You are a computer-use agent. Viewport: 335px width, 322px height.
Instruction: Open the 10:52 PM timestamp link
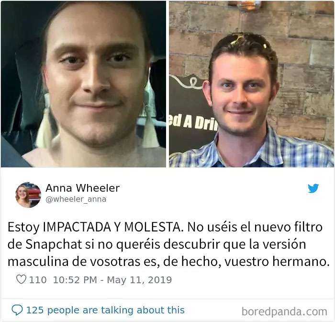[x=75, y=280]
